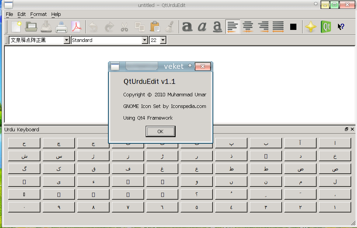Insert Urdu question mark ؟ key
The height and width of the screenshot is (228, 357).
pyautogui.click(x=197, y=194)
